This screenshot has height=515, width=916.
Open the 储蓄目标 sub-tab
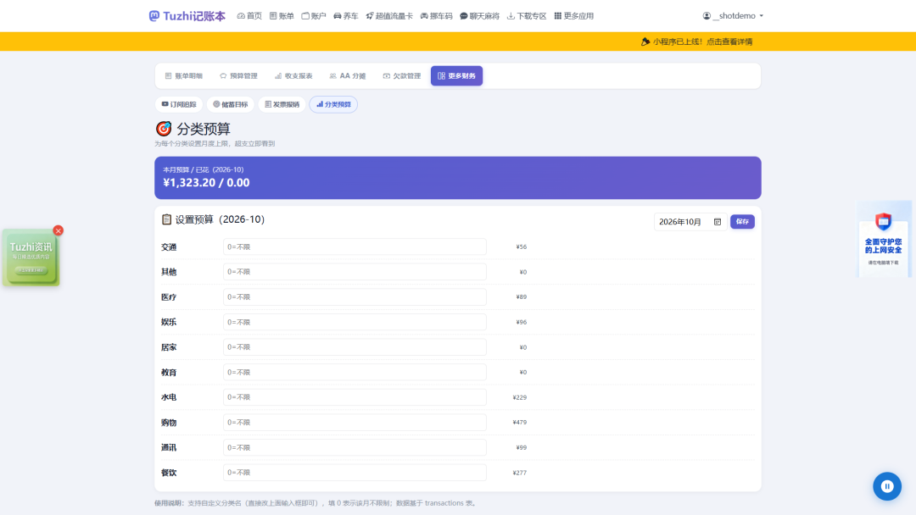230,104
